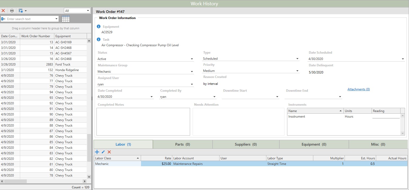Switch to the Suppliers tab

click(245, 144)
